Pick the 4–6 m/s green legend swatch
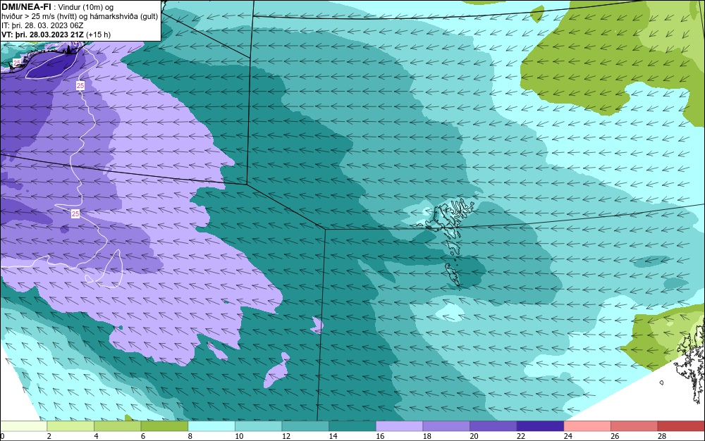705x441 pixels. (x=117, y=426)
